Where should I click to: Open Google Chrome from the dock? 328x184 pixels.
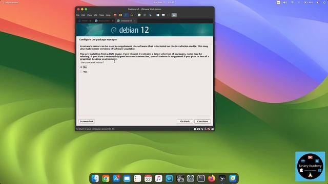click(x=106, y=178)
